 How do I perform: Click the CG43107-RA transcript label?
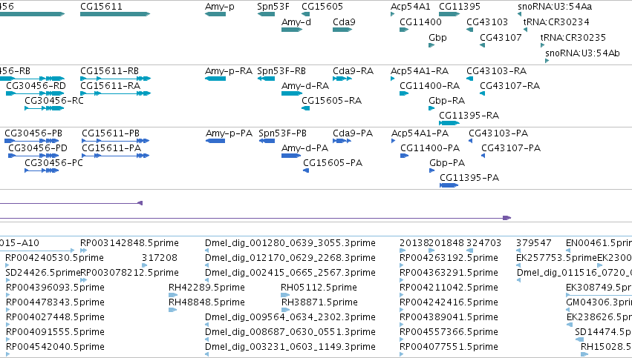[510, 86]
